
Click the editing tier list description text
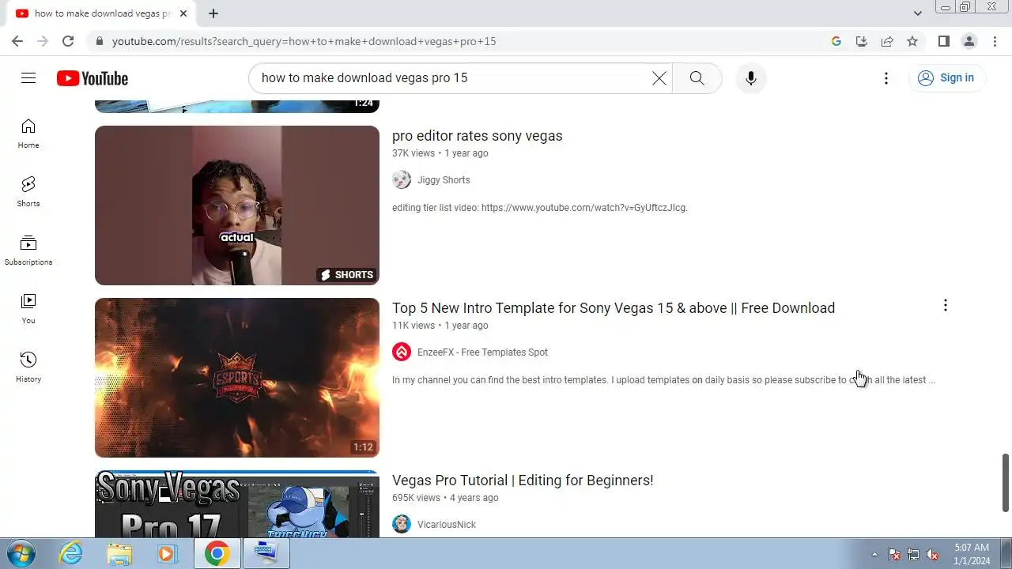[x=540, y=208]
